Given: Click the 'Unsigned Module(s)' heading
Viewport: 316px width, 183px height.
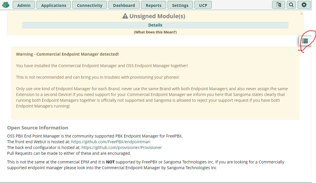Looking at the screenshot, I should [154, 16].
